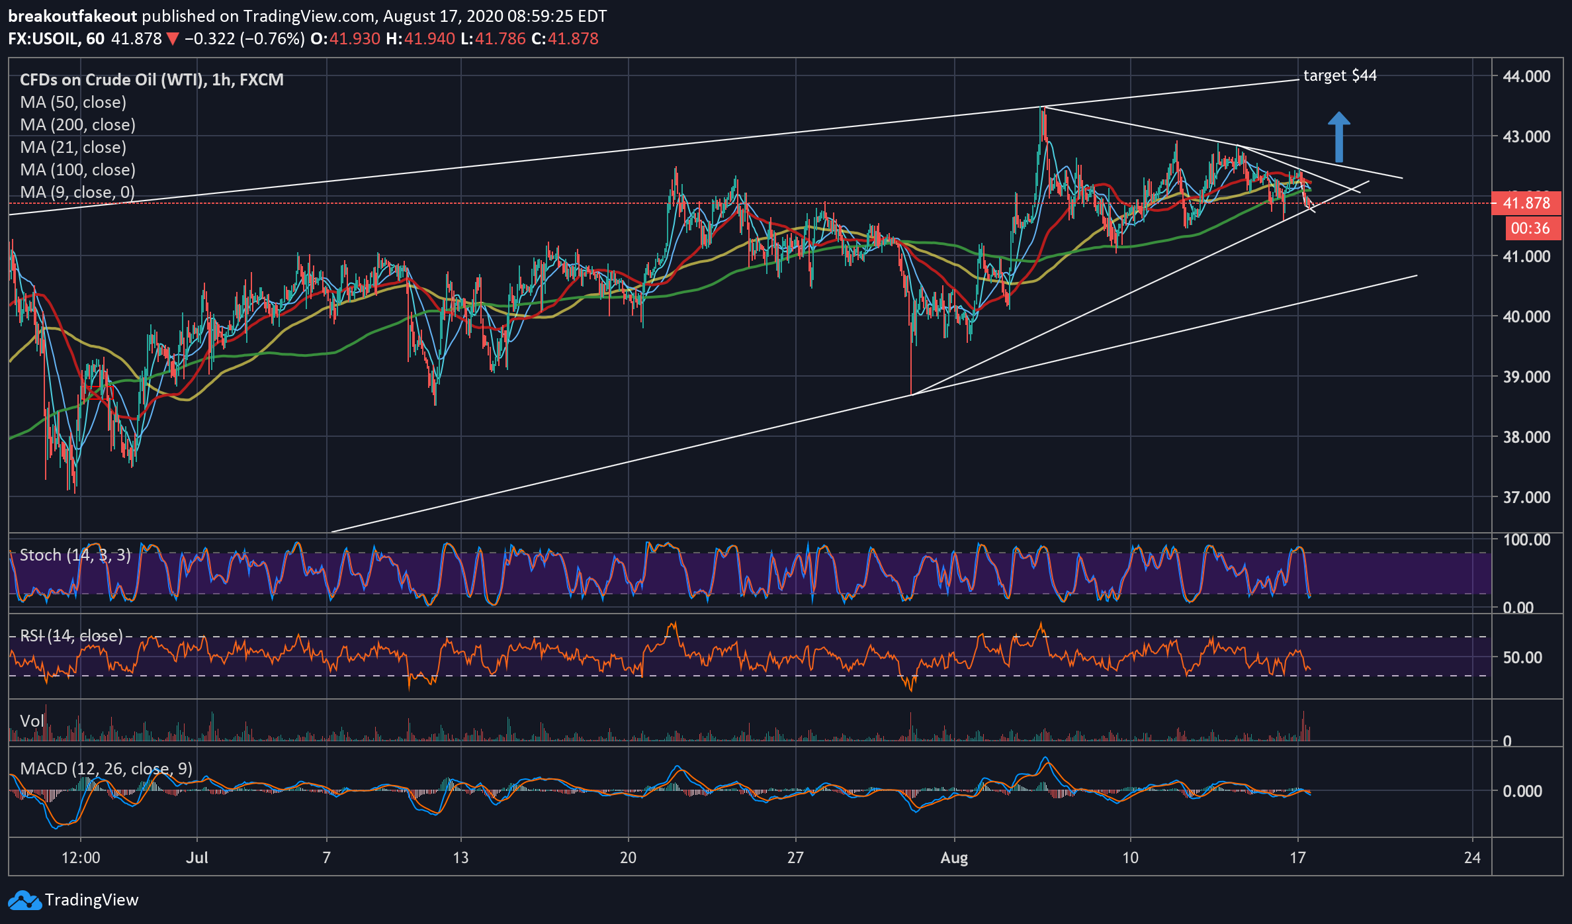
Task: Click the red down triangle beside 41.878
Action: (x=173, y=39)
